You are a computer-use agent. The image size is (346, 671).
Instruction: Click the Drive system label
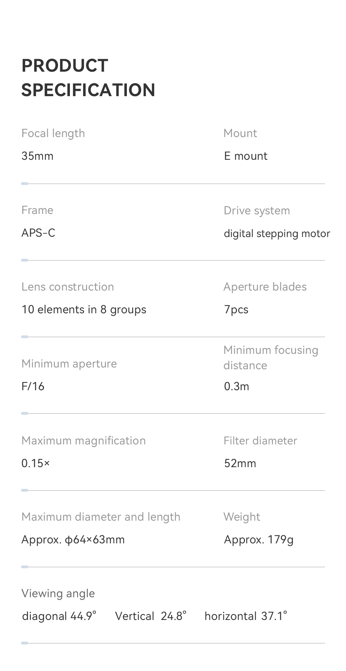coord(257,210)
